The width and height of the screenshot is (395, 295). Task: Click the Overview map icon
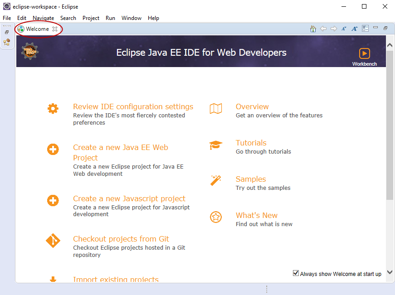click(216, 108)
